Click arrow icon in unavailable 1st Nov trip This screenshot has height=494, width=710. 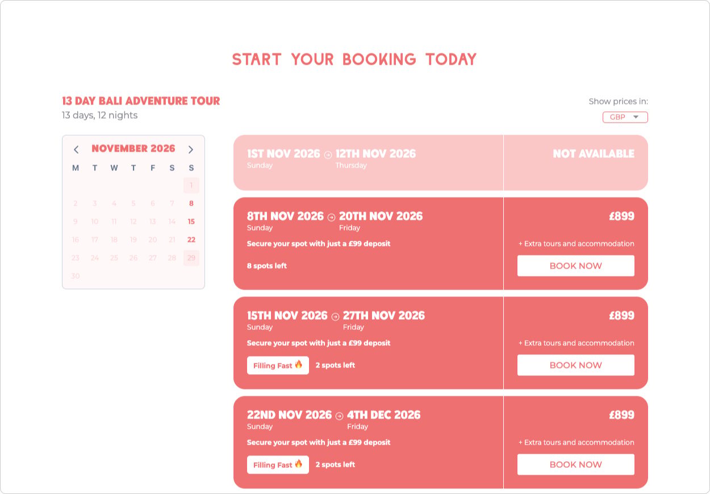(x=328, y=154)
